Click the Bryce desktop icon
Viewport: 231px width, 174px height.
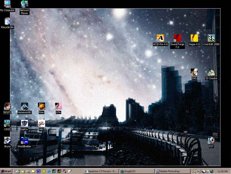click(7, 140)
